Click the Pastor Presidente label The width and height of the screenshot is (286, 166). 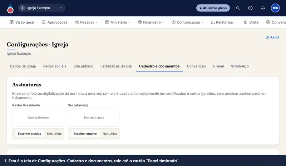pos(26,105)
